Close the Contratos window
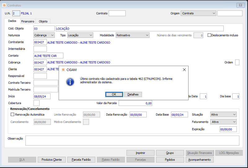The image size is (248, 168). [241, 5]
